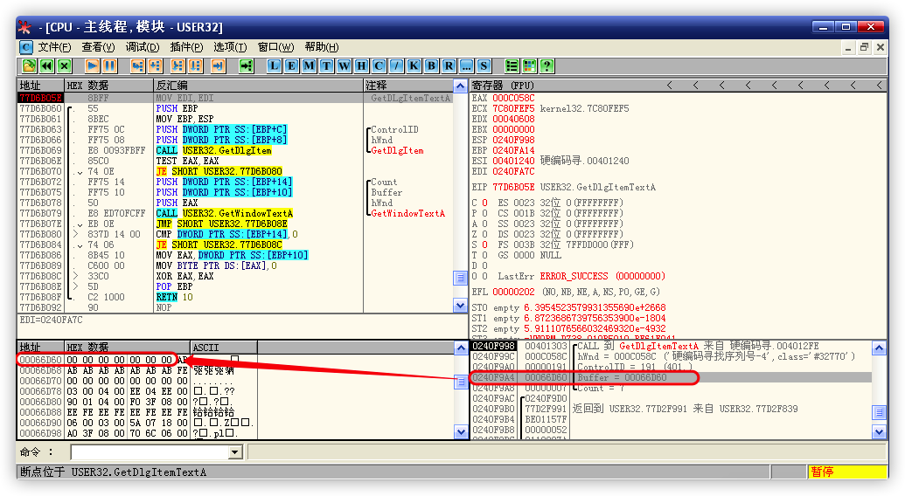The width and height of the screenshot is (905, 496).
Task: Click the Help question mark toolbar icon
Action: point(546,65)
